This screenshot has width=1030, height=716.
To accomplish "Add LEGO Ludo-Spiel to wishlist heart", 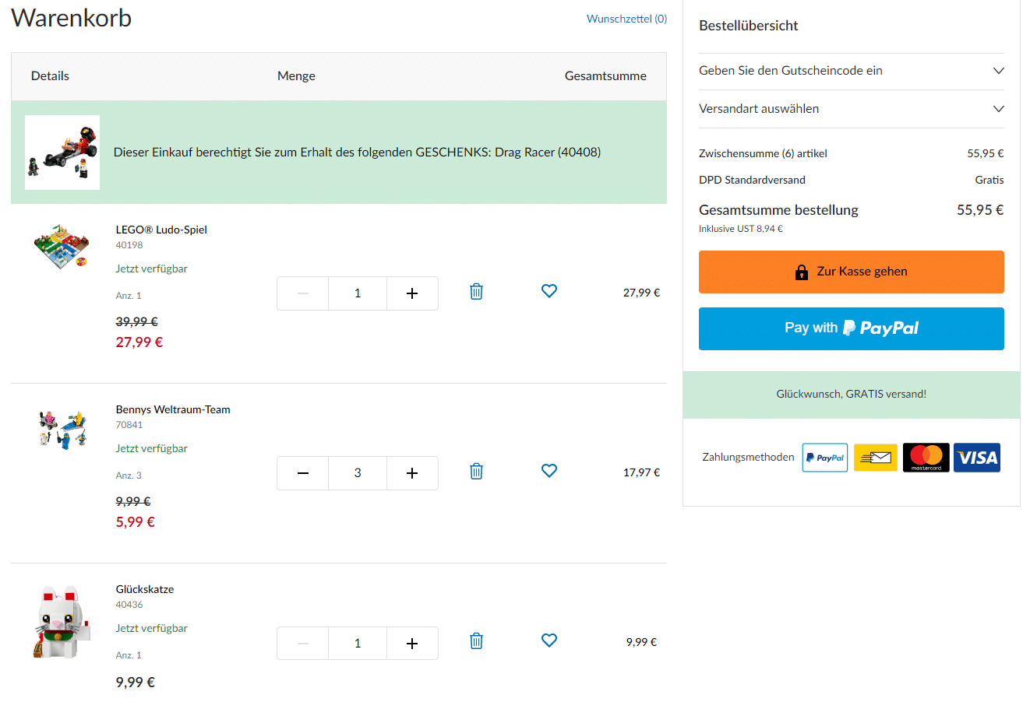I will click(549, 291).
